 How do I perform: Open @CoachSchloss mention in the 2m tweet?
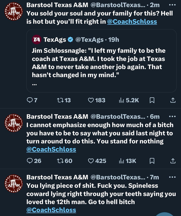tap(132, 22)
